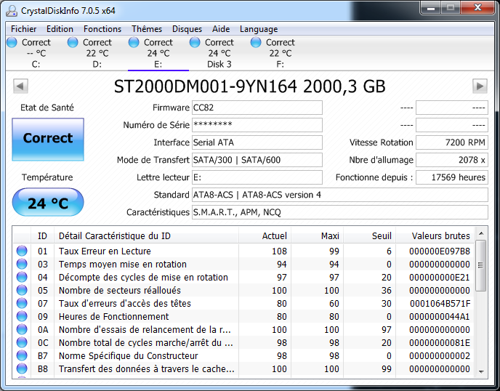Click the Lettre lecteur E: field
This screenshot has height=391, width=500.
click(257, 177)
